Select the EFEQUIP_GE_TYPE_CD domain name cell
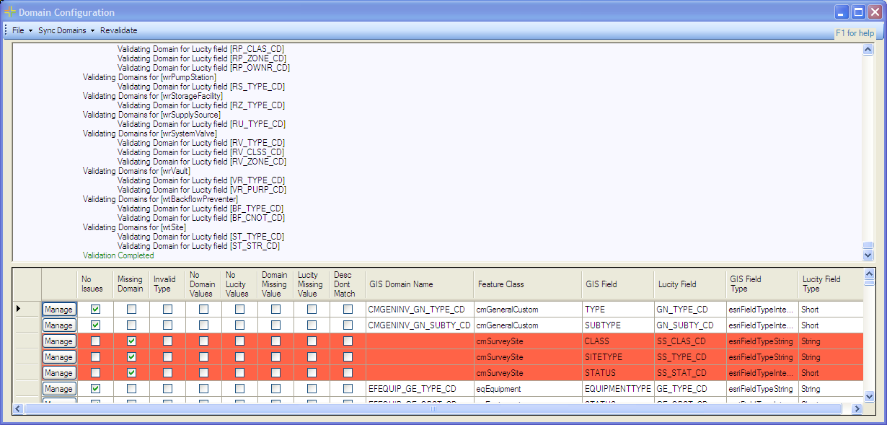This screenshot has height=425, width=887. click(420, 389)
